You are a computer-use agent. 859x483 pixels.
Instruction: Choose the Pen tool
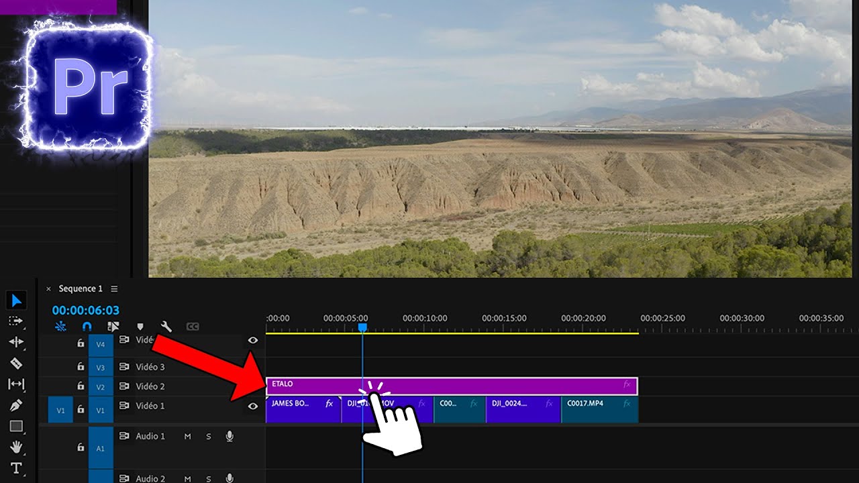point(16,405)
